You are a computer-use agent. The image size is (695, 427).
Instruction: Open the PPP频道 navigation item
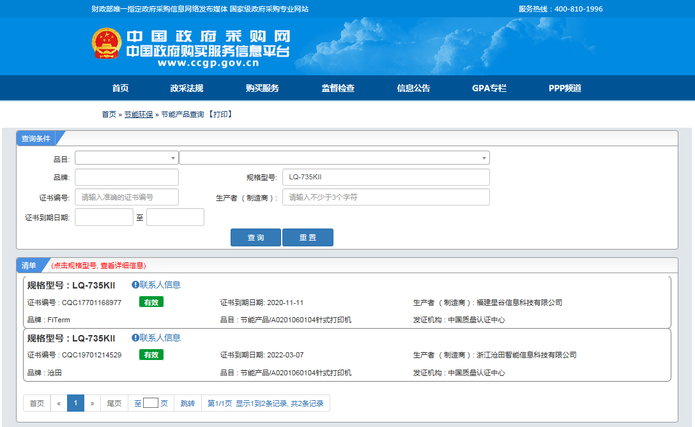pos(565,88)
